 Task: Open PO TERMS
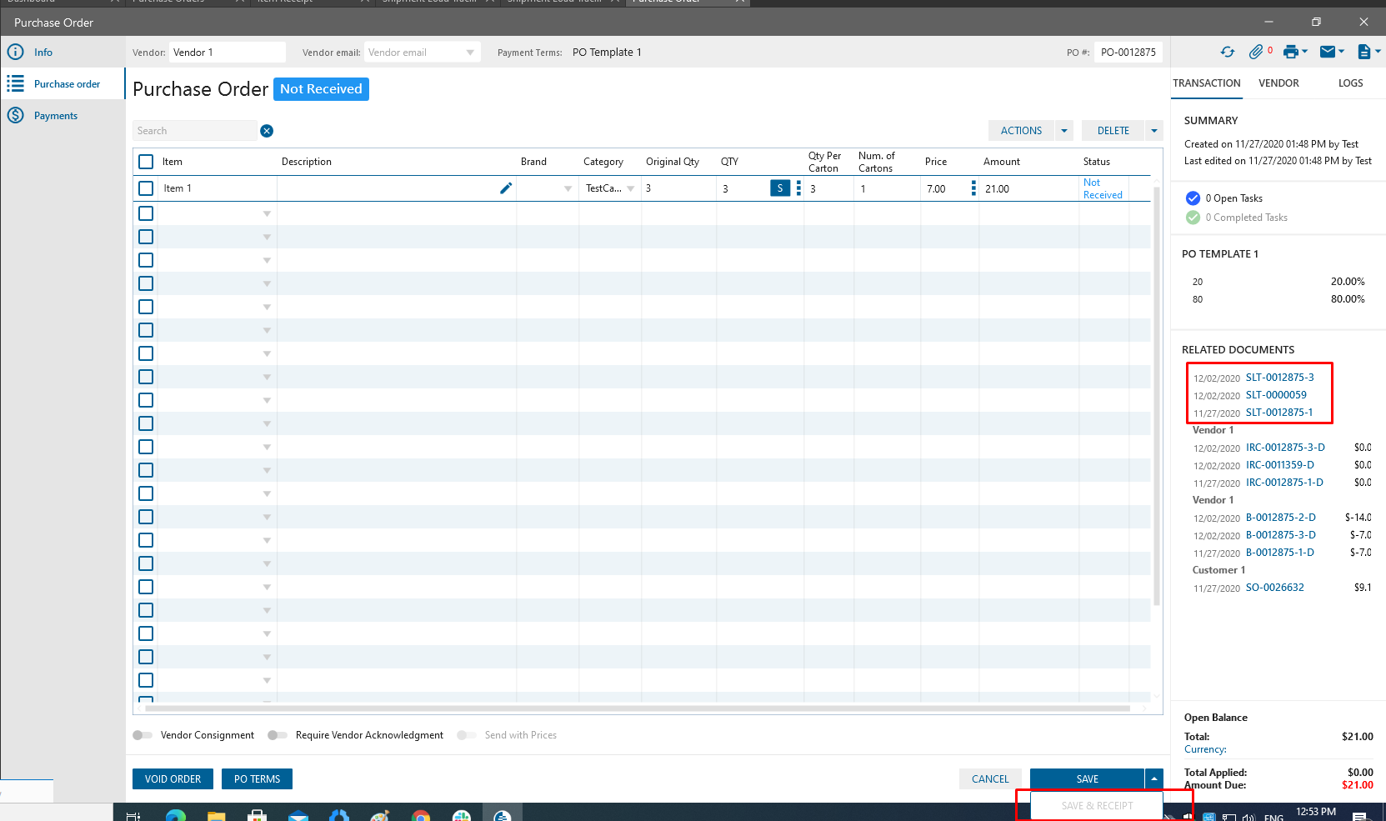click(x=257, y=778)
